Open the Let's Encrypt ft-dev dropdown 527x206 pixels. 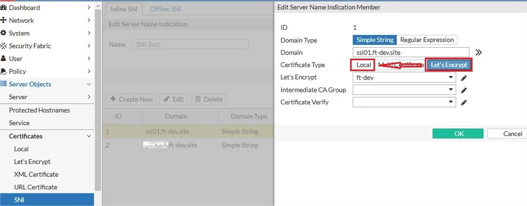tap(404, 78)
